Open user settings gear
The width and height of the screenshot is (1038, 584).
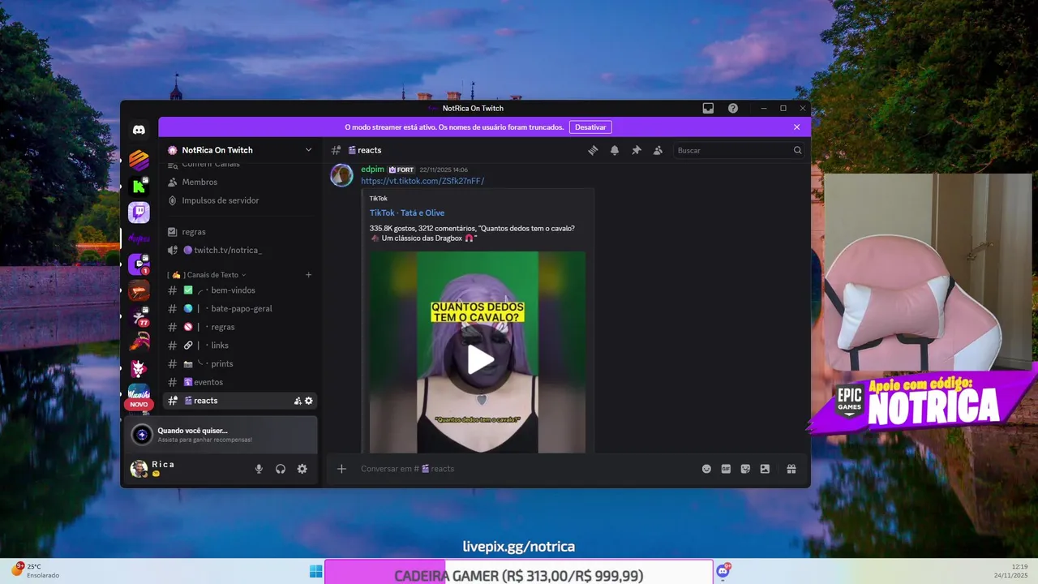[x=302, y=469]
